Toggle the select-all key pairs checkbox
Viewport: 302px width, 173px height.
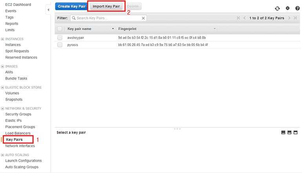click(x=60, y=29)
